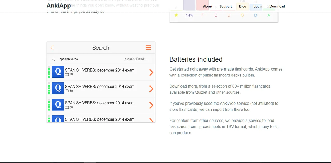
Task: Click the 'Search' screen title
Action: (x=101, y=48)
